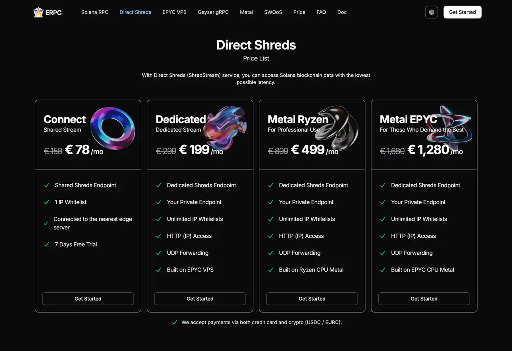Click Get Started under the Dedicated plan
Viewport: 512px width, 351px height.
click(x=200, y=299)
